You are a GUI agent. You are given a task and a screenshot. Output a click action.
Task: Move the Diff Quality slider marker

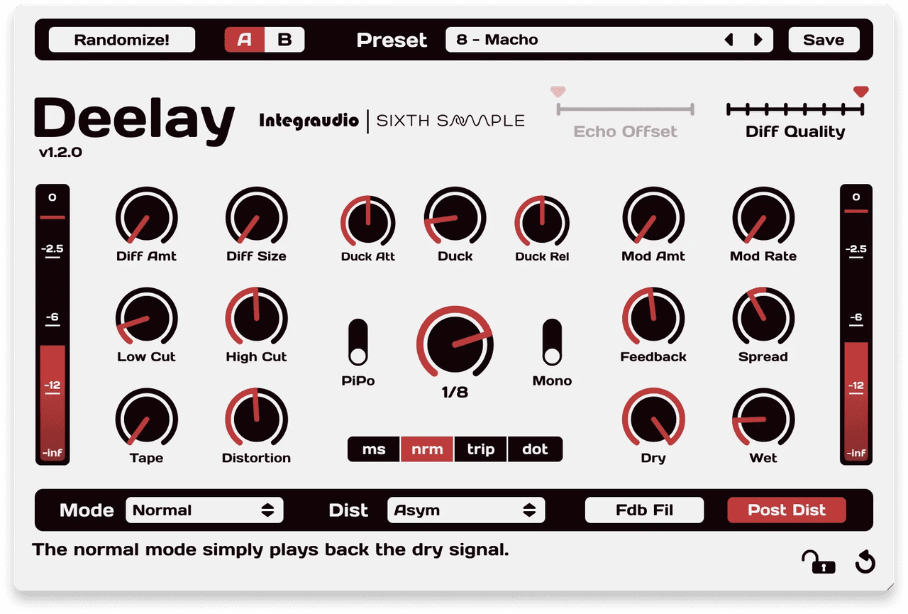click(860, 91)
